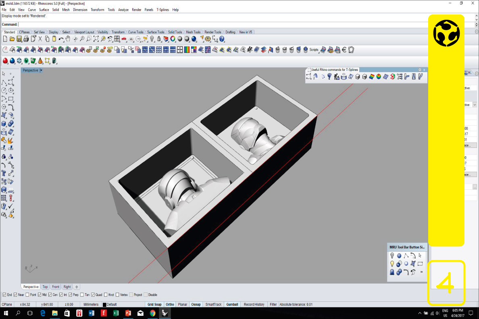Viewport: 479px width, 319px height.
Task: Open the color wheel Object Properties icon
Action: pos(173,39)
